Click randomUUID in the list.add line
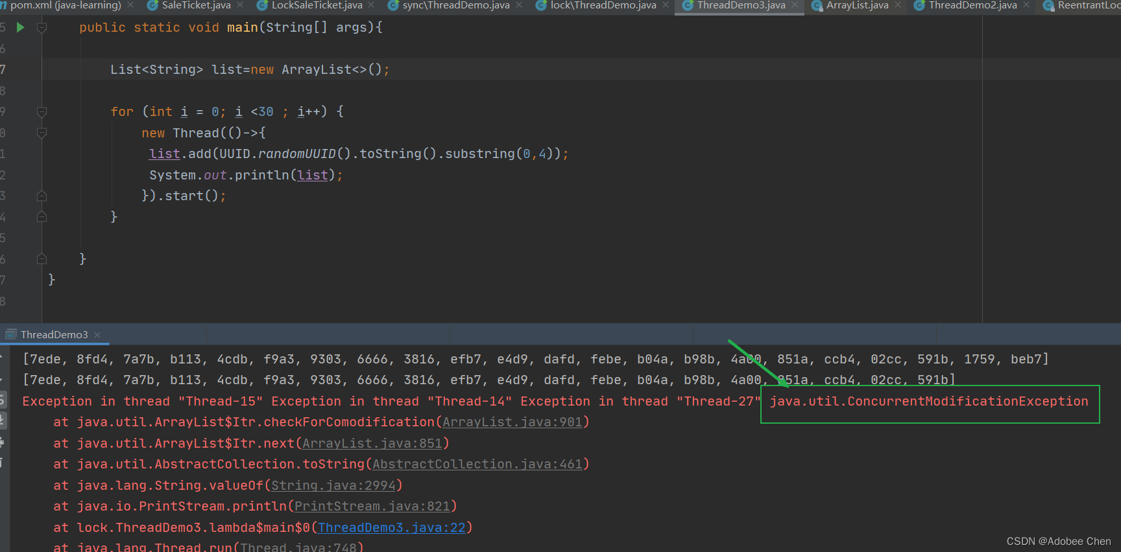 click(297, 154)
